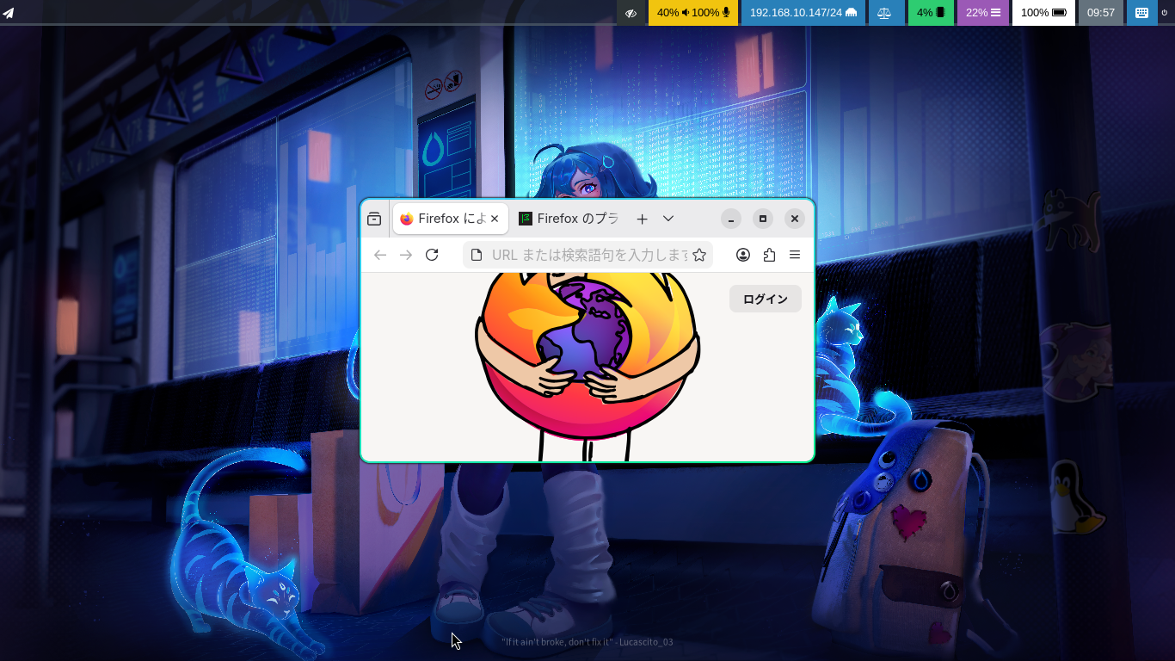
Task: Click the page info icon in address bar
Action: (477, 255)
